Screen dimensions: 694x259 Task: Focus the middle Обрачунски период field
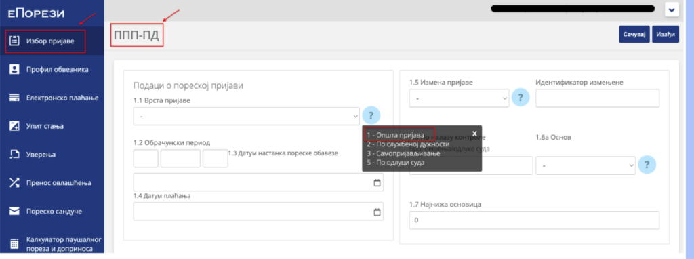point(180,158)
